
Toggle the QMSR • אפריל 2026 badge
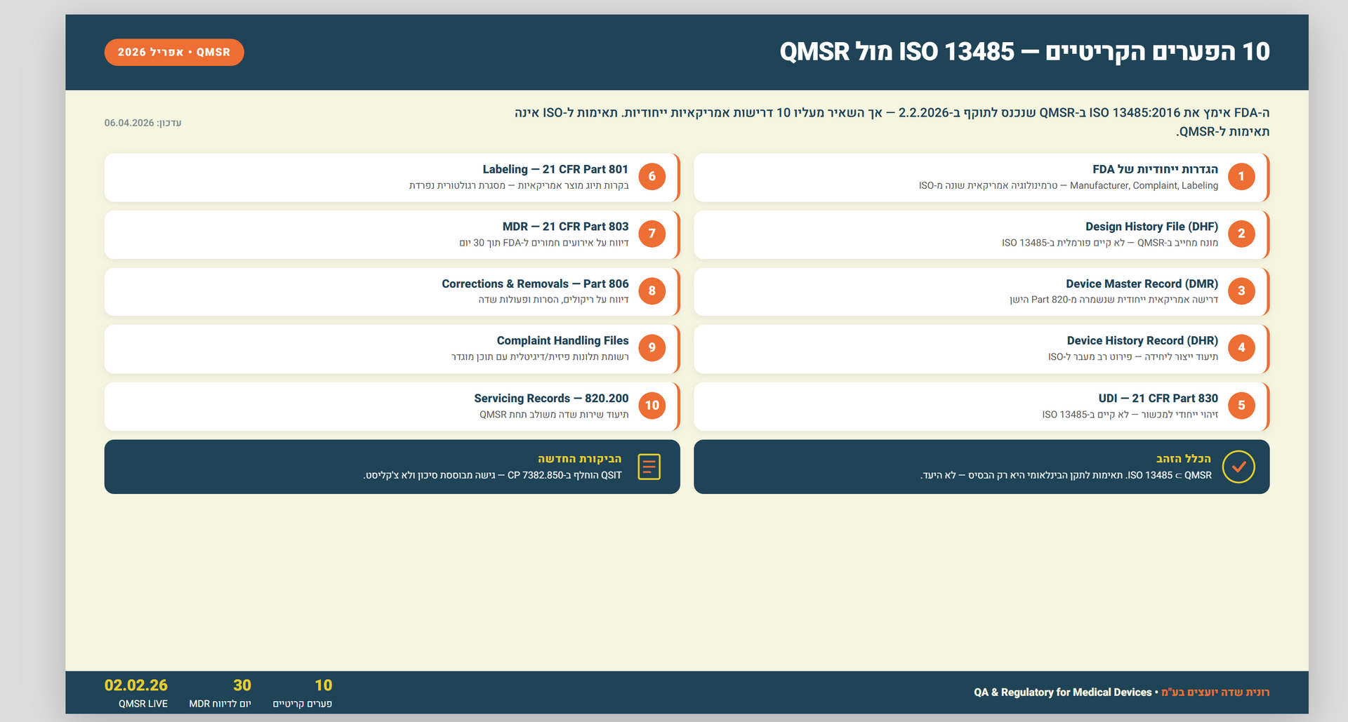point(173,51)
